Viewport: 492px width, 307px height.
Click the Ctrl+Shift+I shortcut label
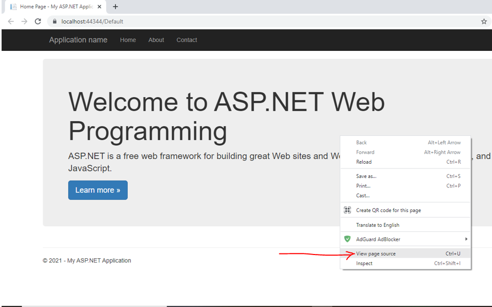click(447, 263)
